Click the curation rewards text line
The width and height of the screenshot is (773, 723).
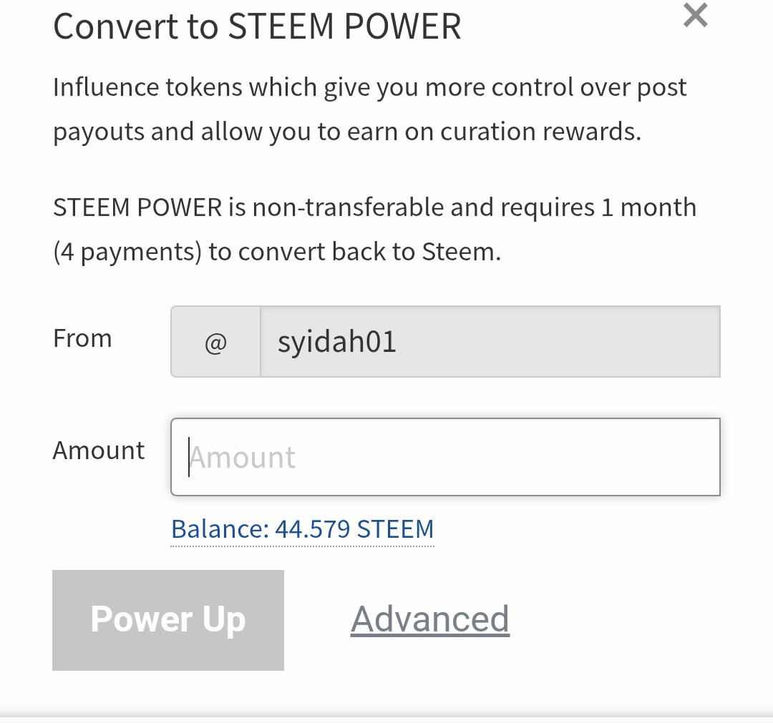[x=347, y=132]
